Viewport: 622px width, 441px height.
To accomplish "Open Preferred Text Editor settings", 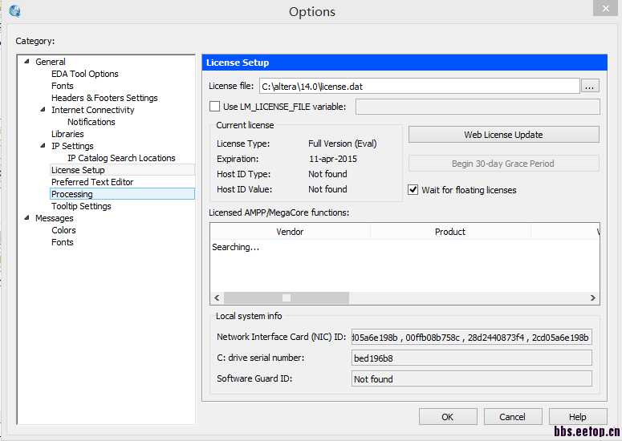I will pos(92,182).
